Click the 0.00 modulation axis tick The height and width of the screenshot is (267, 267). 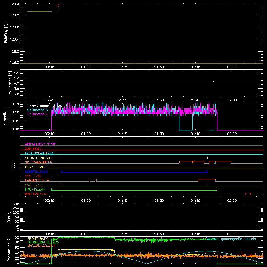coord(15,129)
